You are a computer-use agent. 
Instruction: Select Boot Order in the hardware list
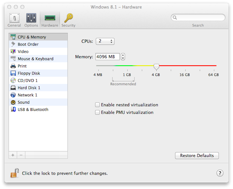click(38, 44)
